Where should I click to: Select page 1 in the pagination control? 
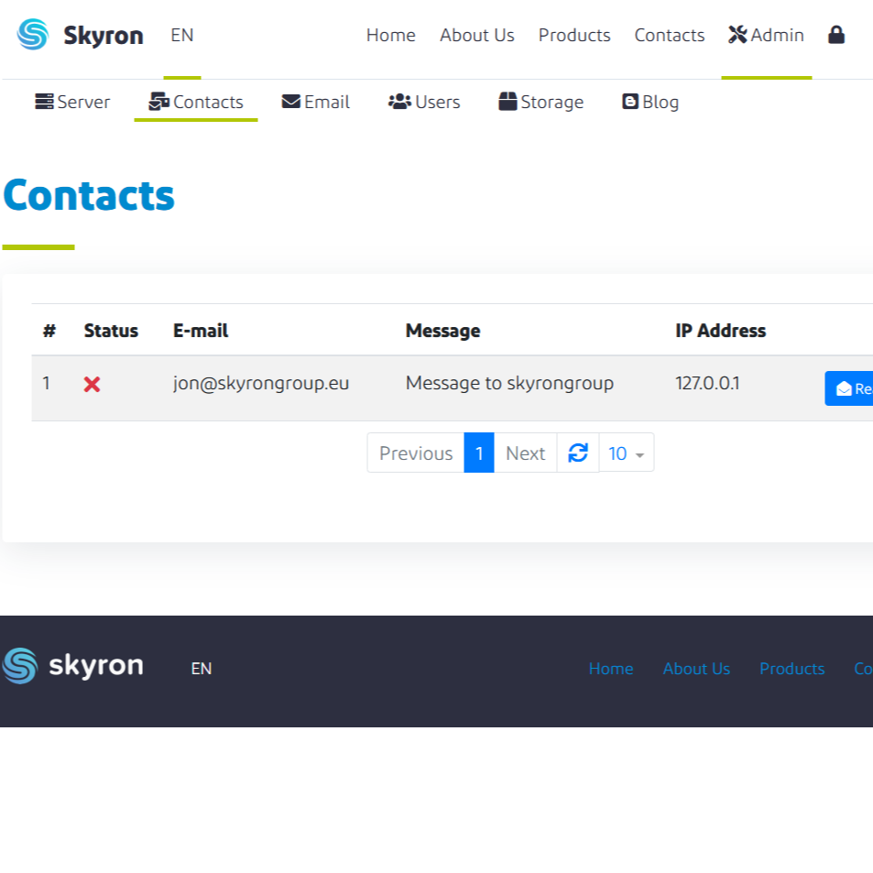479,453
